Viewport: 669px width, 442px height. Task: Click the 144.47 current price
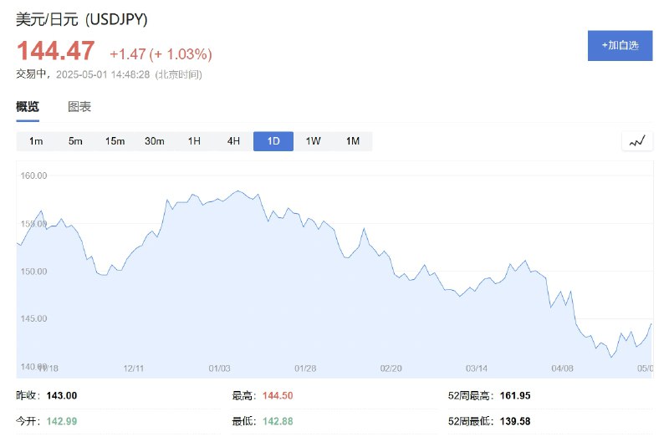56,51
